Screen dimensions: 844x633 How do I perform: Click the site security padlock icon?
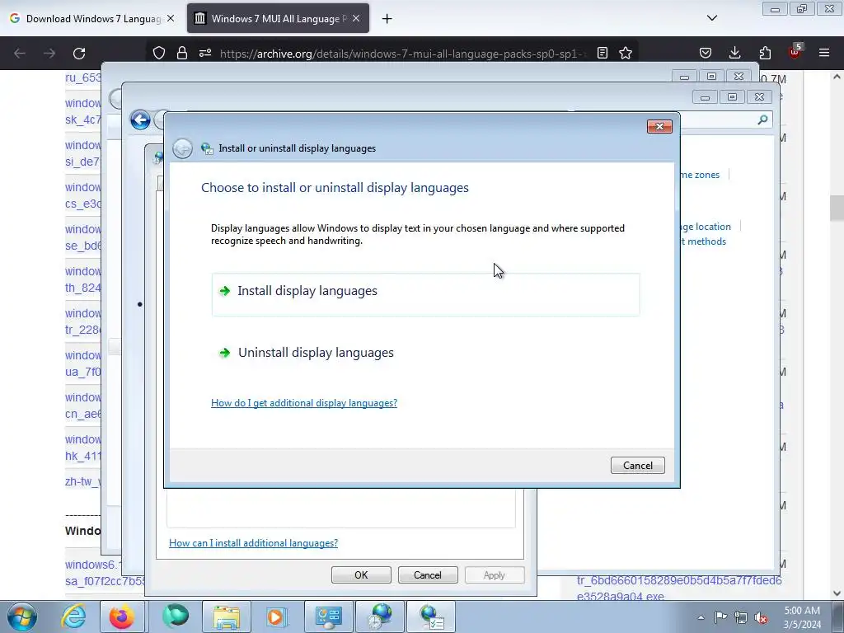tap(182, 53)
